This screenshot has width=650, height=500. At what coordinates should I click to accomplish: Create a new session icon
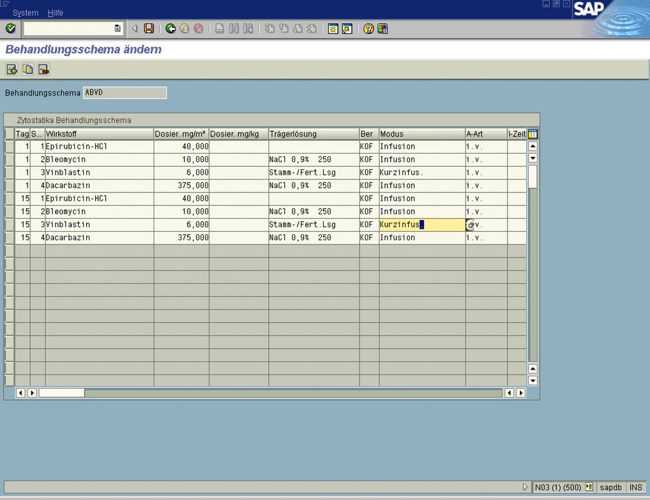pos(333,29)
